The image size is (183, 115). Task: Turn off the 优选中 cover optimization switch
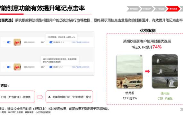(51, 67)
